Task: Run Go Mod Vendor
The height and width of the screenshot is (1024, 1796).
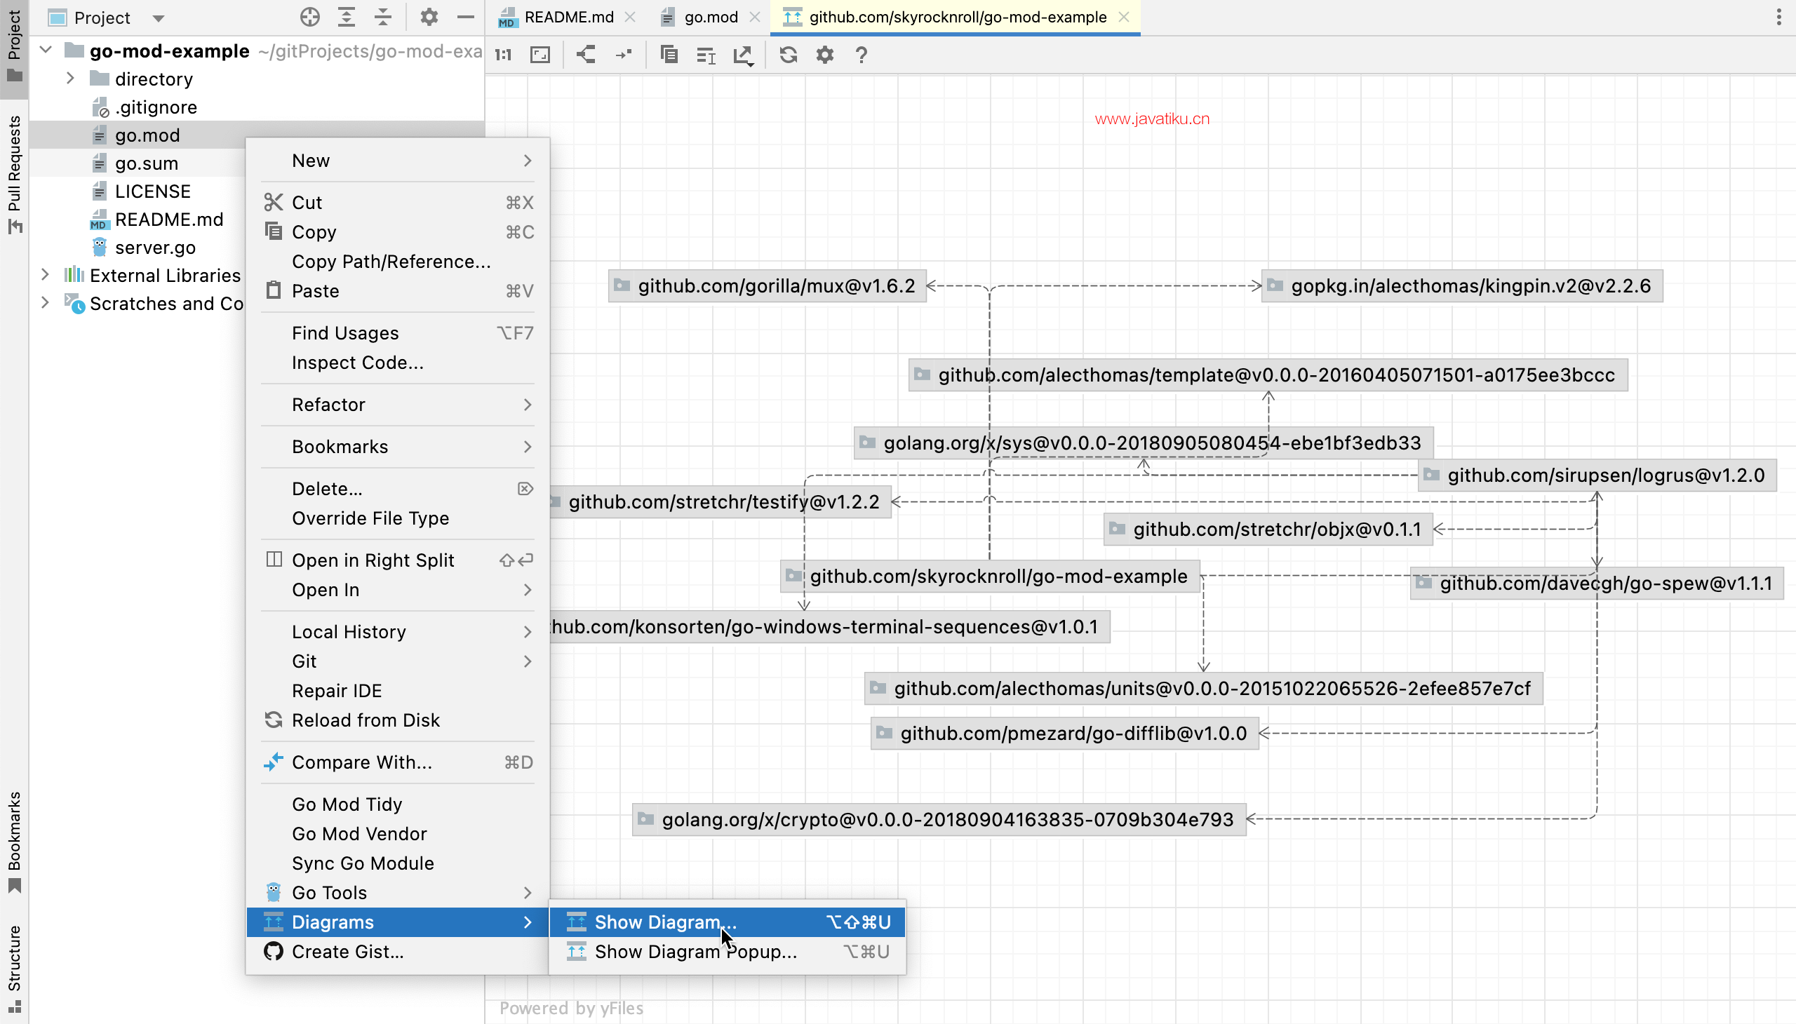Action: [x=398, y=834]
